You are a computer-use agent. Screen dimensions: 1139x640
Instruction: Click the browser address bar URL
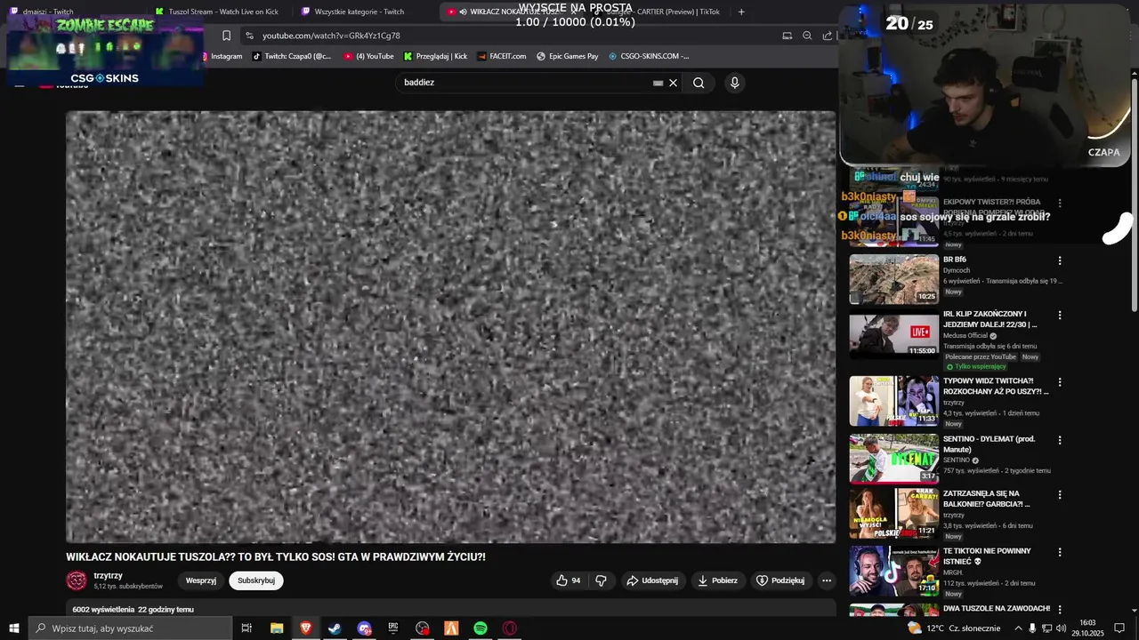[x=331, y=36]
